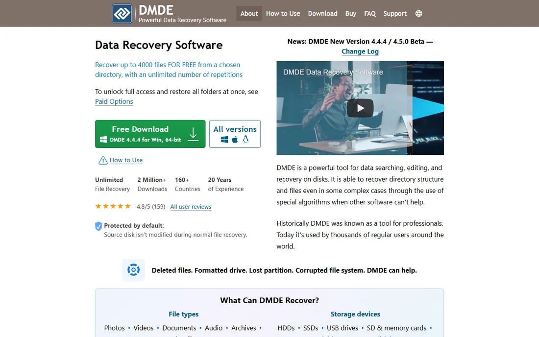Click the 'Deleted files. Formatted drive' banner text
Screen dimensions: 539x337
(x=284, y=270)
